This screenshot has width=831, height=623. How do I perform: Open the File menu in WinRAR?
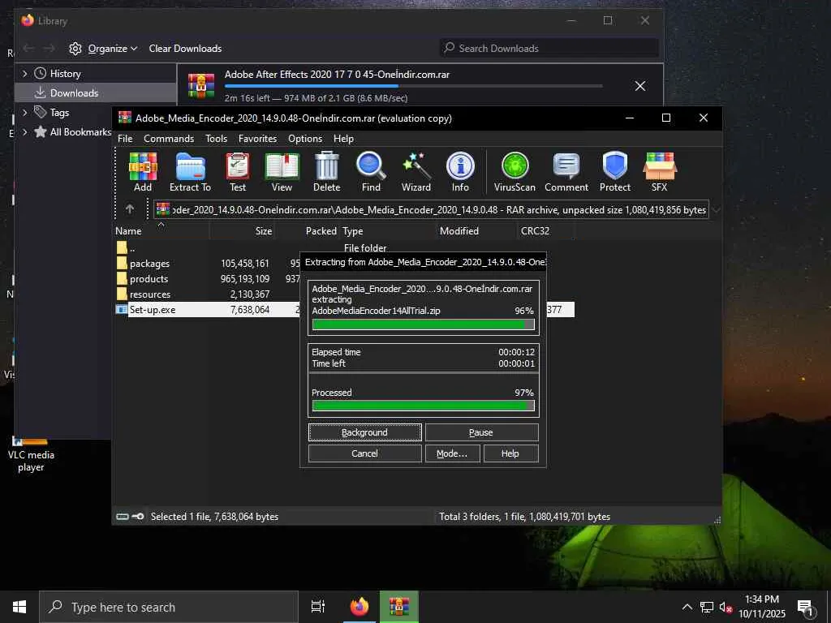[125, 138]
